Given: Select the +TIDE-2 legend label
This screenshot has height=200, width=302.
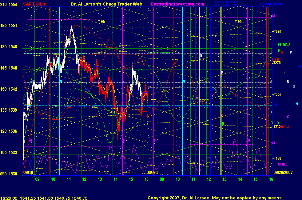Looking at the screenshot, I should [284, 45].
